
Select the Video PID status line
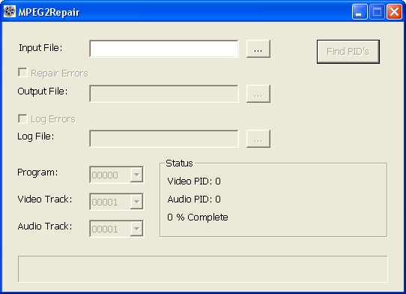click(194, 181)
